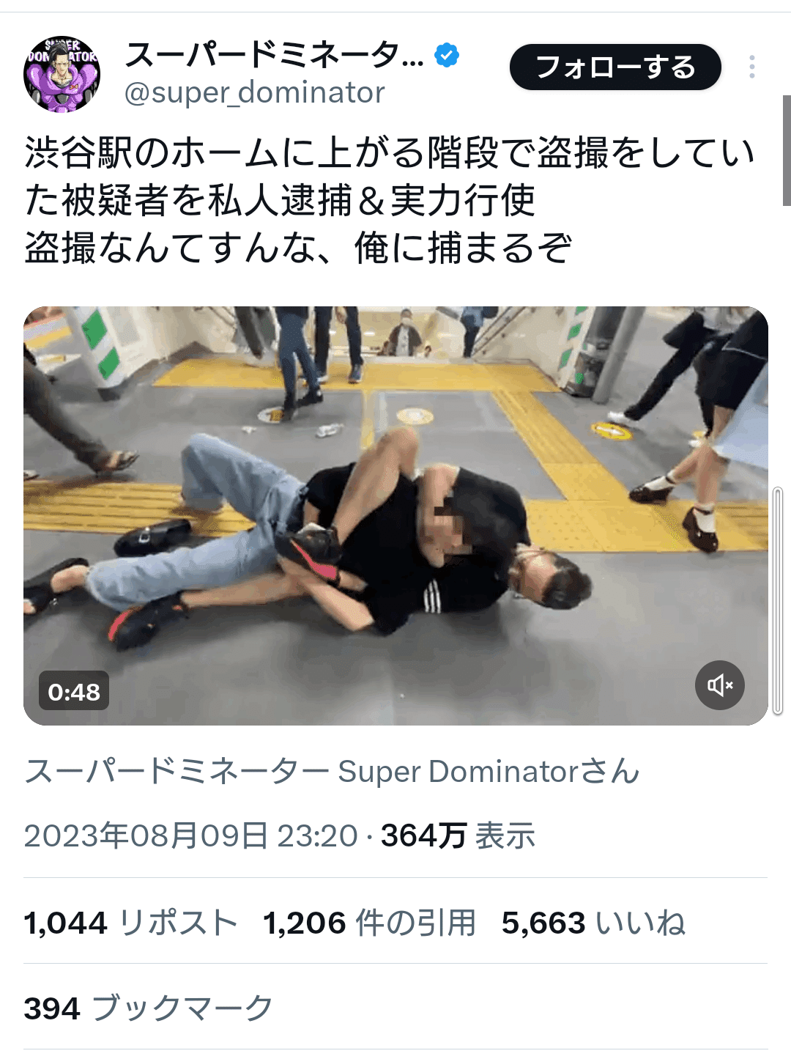This screenshot has height=1059, width=791.
Task: Open the video source attribution Super Dominatorさん
Action: (x=332, y=772)
